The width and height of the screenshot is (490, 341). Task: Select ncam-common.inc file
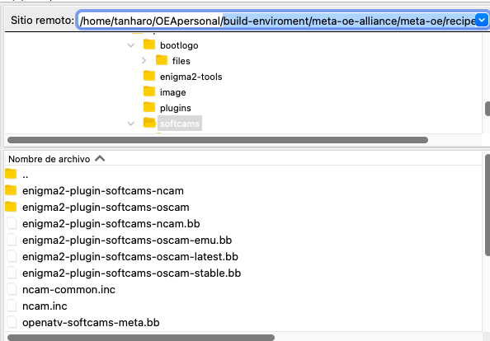(x=68, y=290)
